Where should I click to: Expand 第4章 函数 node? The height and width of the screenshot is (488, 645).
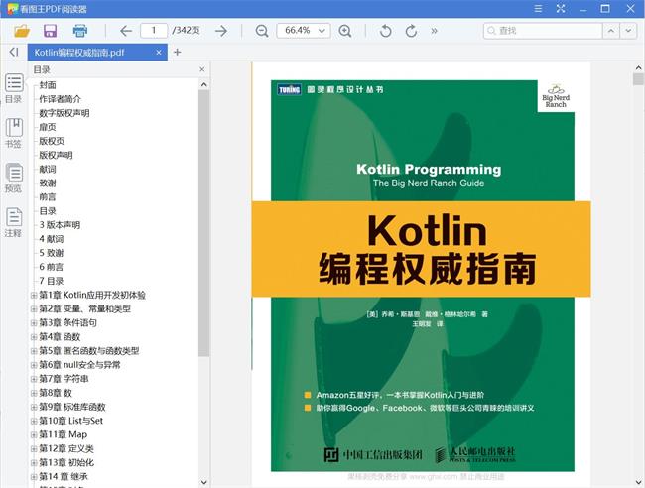coord(34,336)
